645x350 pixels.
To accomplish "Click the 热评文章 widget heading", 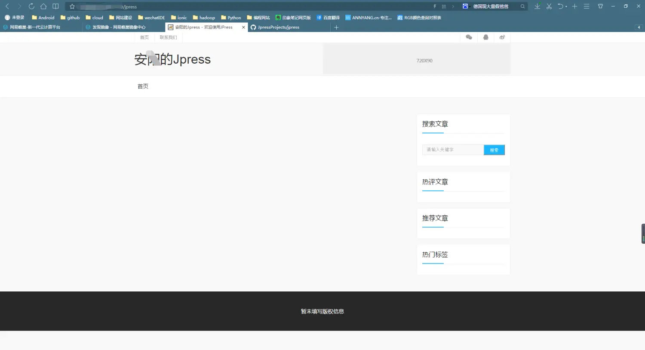I will [x=435, y=182].
